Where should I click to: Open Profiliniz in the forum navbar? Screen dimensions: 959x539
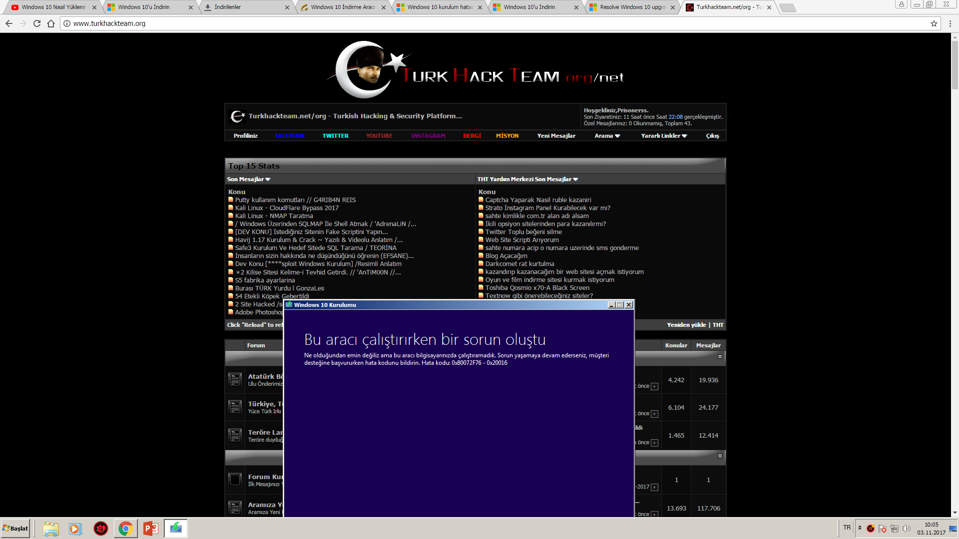[246, 136]
